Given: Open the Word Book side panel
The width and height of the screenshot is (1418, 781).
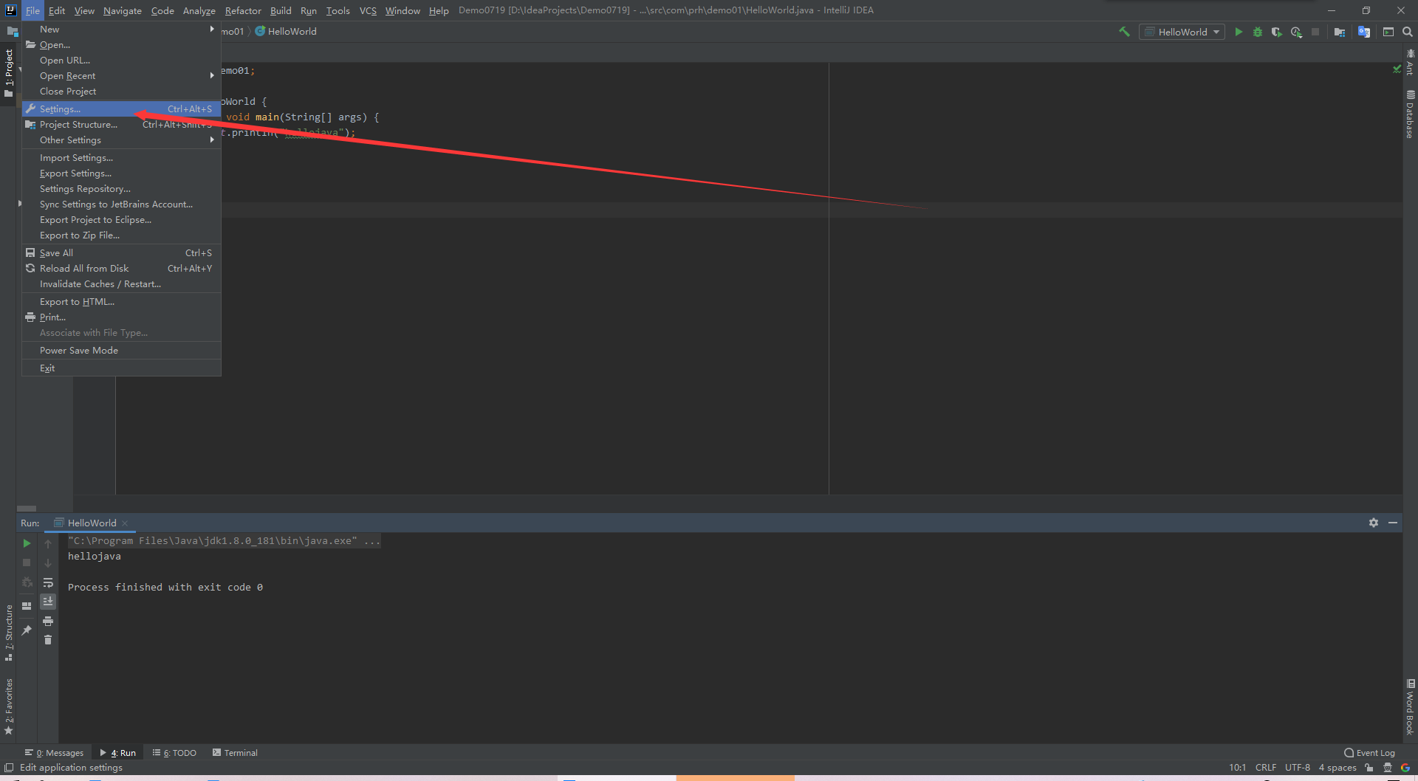Looking at the screenshot, I should coord(1410,706).
